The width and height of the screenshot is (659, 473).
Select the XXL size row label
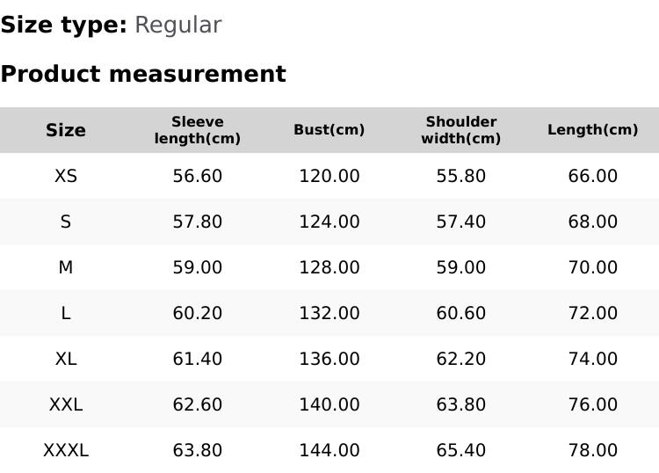(66, 404)
